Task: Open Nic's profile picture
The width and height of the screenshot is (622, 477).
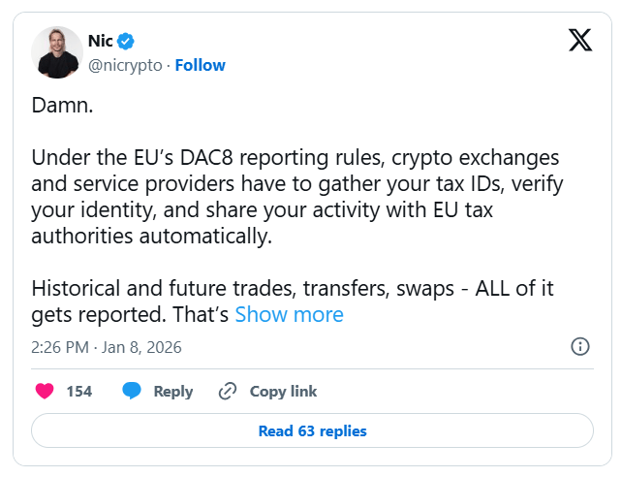Action: 56,52
